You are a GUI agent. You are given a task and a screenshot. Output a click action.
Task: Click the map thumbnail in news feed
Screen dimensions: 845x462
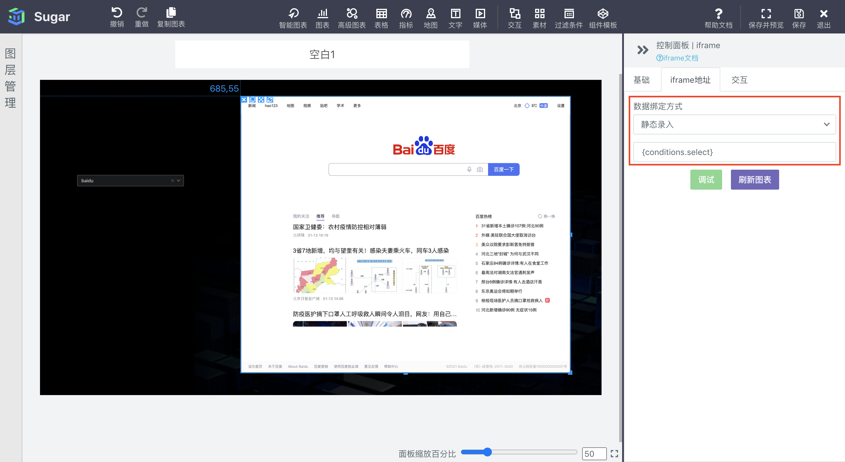pyautogui.click(x=319, y=275)
